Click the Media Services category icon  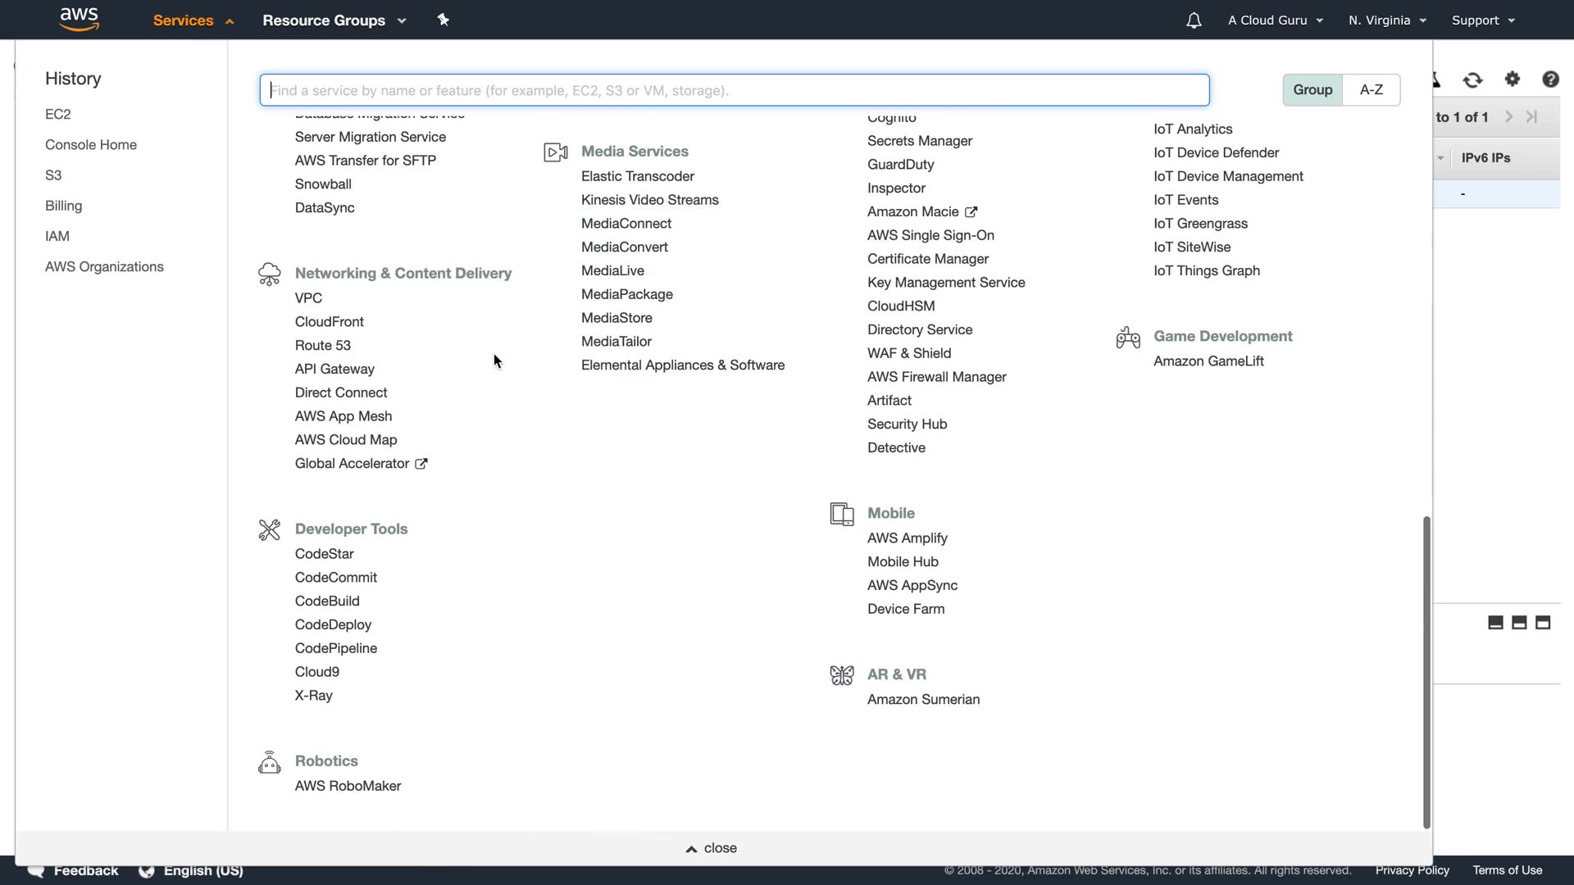(556, 152)
